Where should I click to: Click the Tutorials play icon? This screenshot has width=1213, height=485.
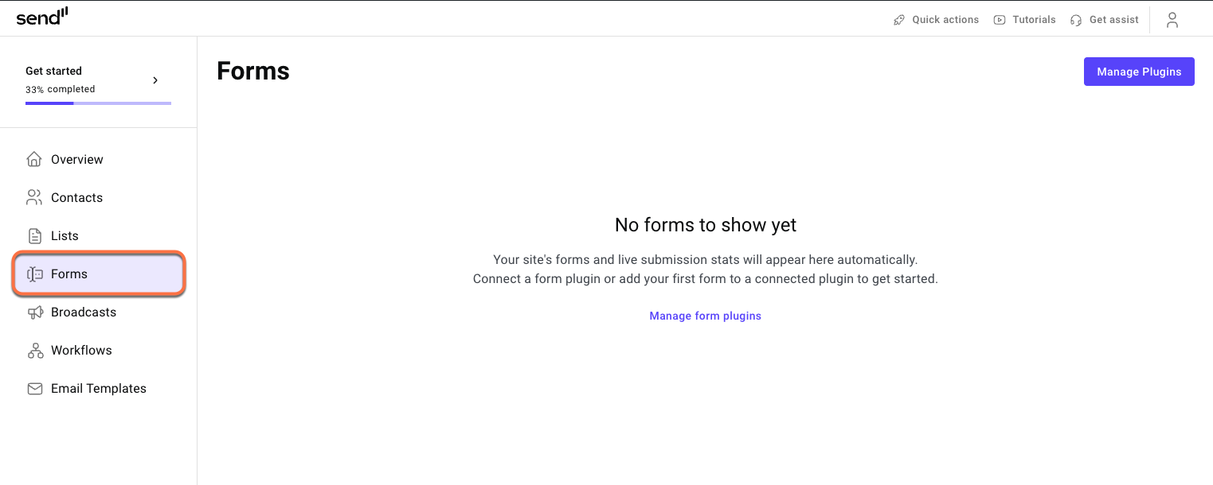(x=1000, y=20)
